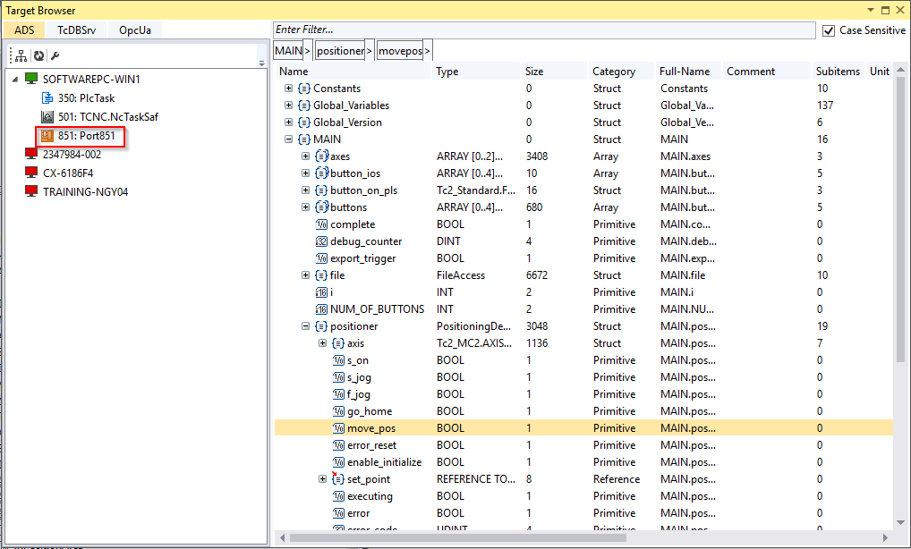Click the TCNC.NcTaskSaf port icon

click(48, 117)
